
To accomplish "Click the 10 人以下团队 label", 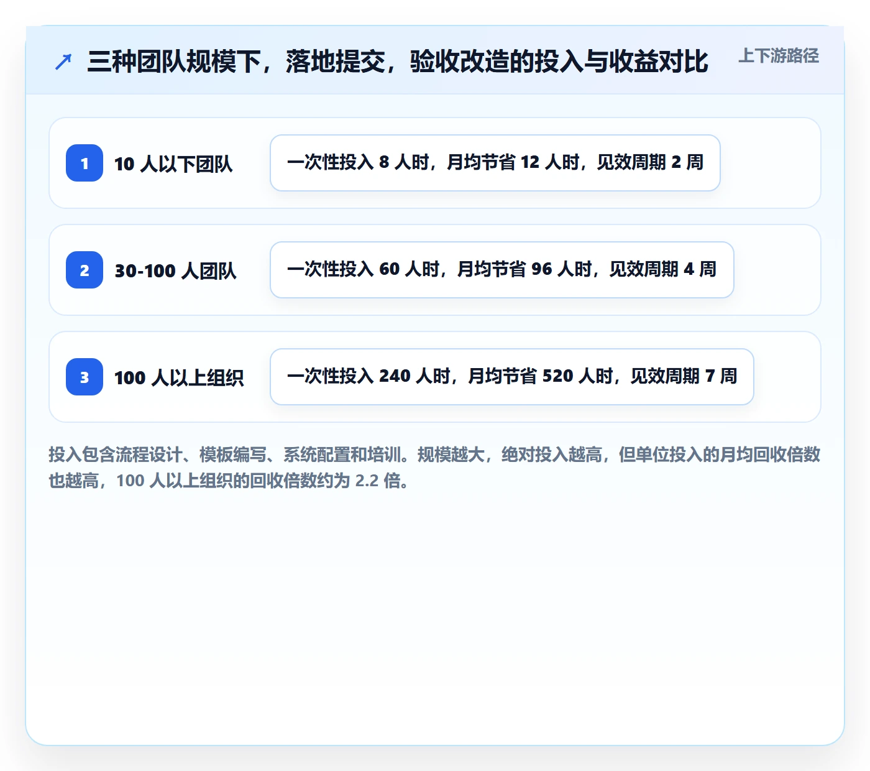I will point(173,164).
